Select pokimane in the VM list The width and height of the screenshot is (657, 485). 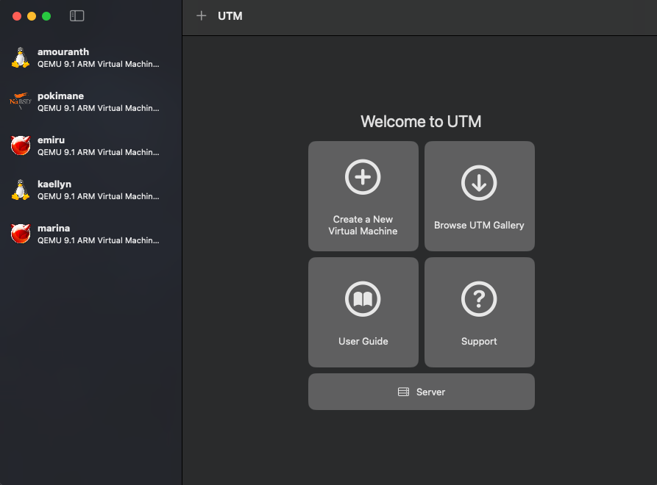point(97,102)
